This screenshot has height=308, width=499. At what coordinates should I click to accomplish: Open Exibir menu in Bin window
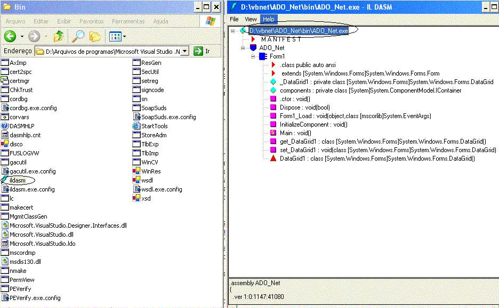(x=64, y=21)
